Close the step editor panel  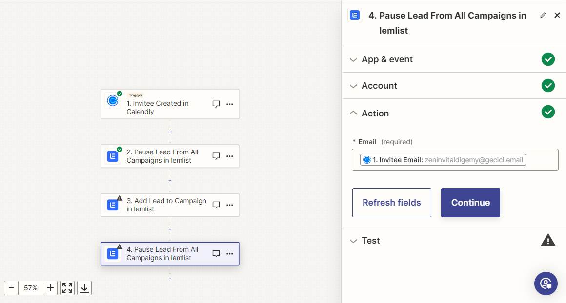557,15
